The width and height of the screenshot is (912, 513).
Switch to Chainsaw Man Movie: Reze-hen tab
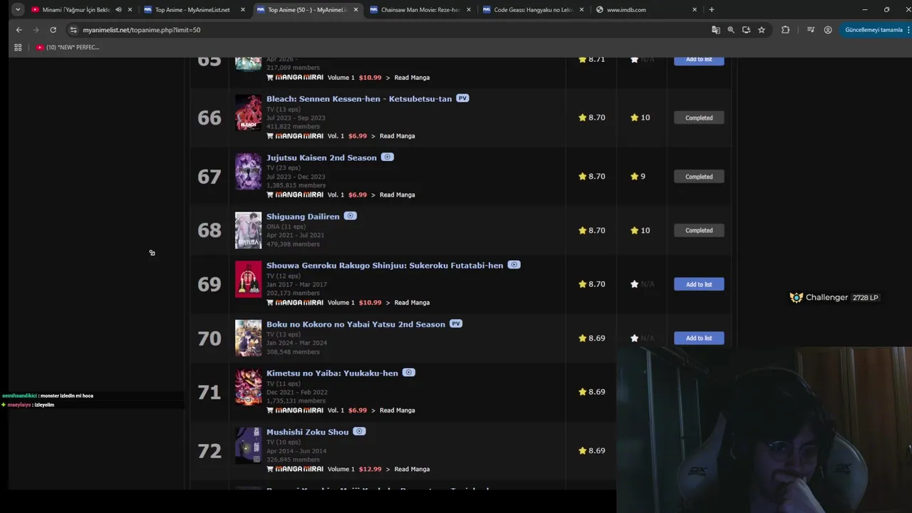(420, 10)
